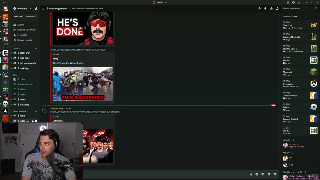Open Maji's League of Legends activity
The height and width of the screenshot is (180, 320).
(300, 37)
